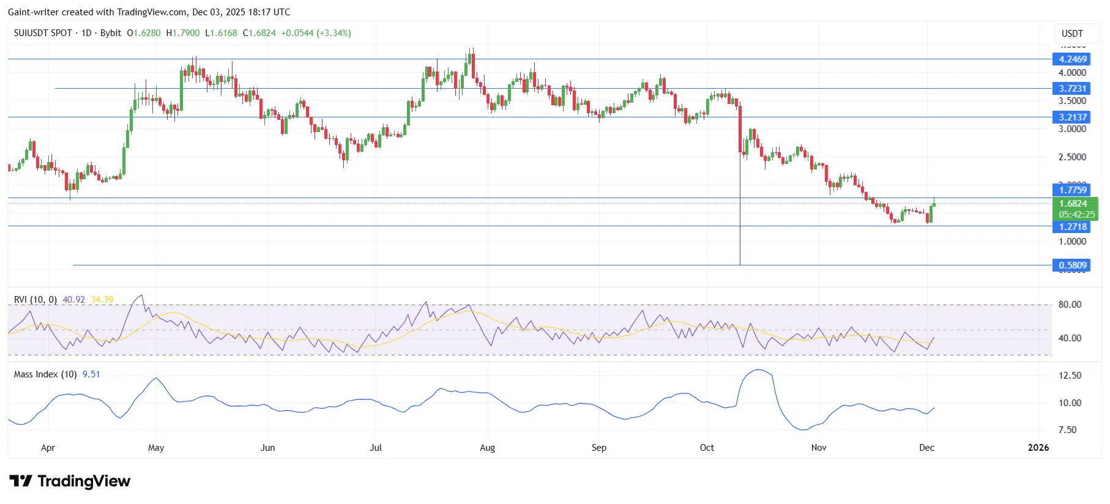This screenshot has height=504, width=1110.
Task: Click the 2026 label on time axis
Action: [1038, 448]
